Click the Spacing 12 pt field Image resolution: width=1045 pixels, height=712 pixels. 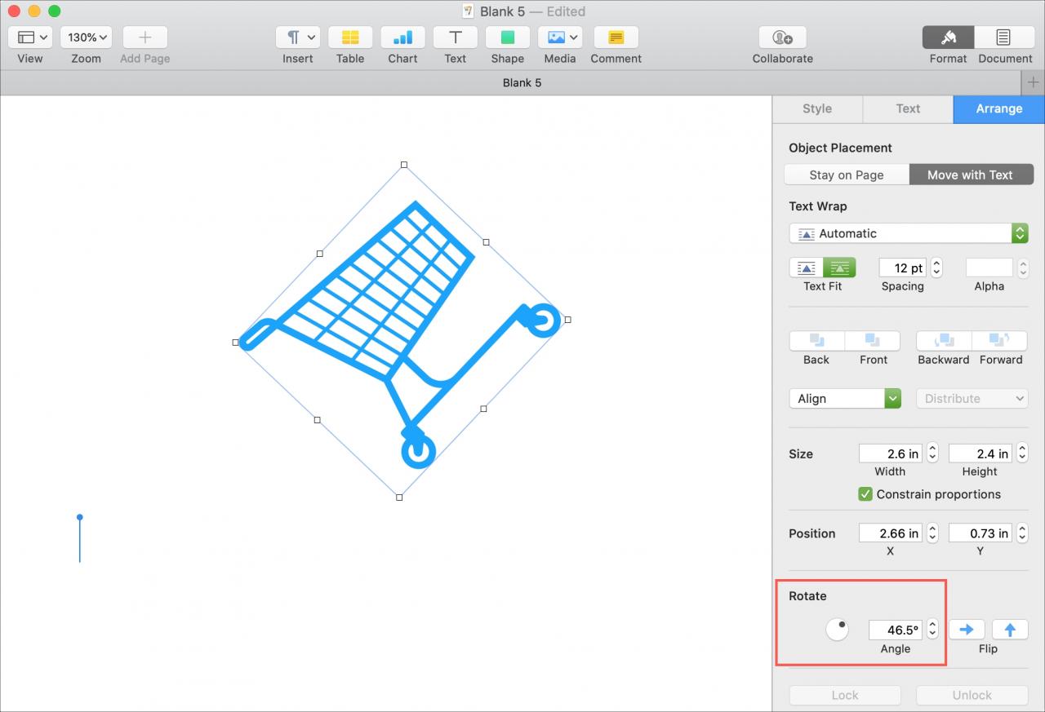point(902,268)
